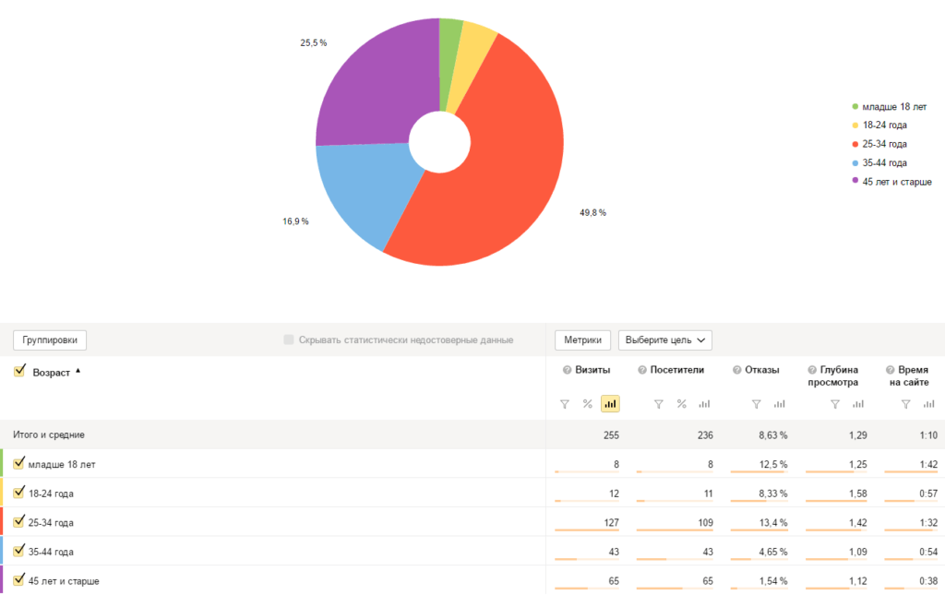
Task: Click the filter icon under Посетители
Action: point(659,404)
